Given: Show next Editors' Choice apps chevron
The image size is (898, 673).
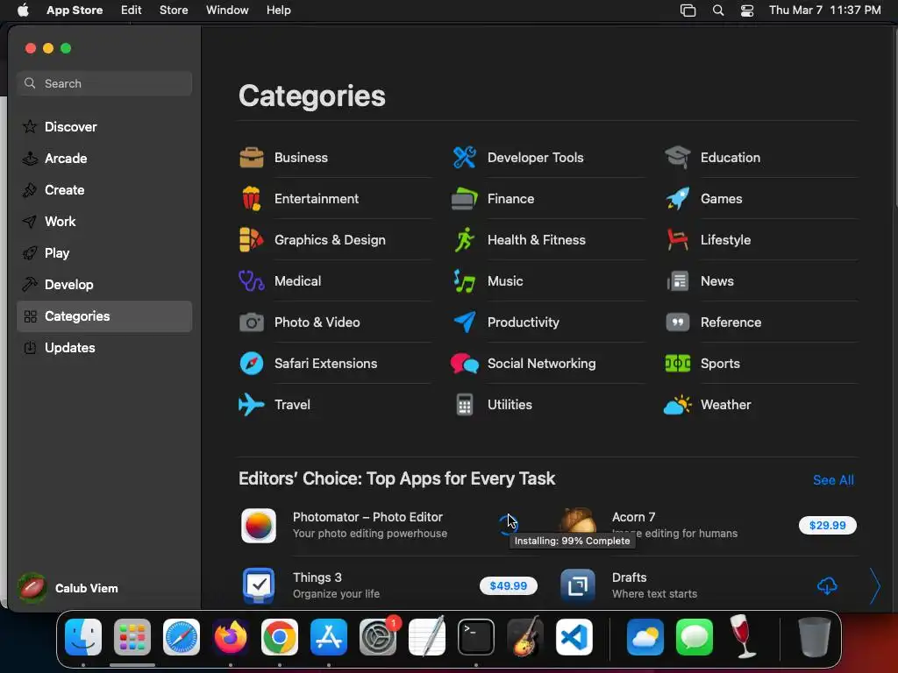Looking at the screenshot, I should 874,586.
